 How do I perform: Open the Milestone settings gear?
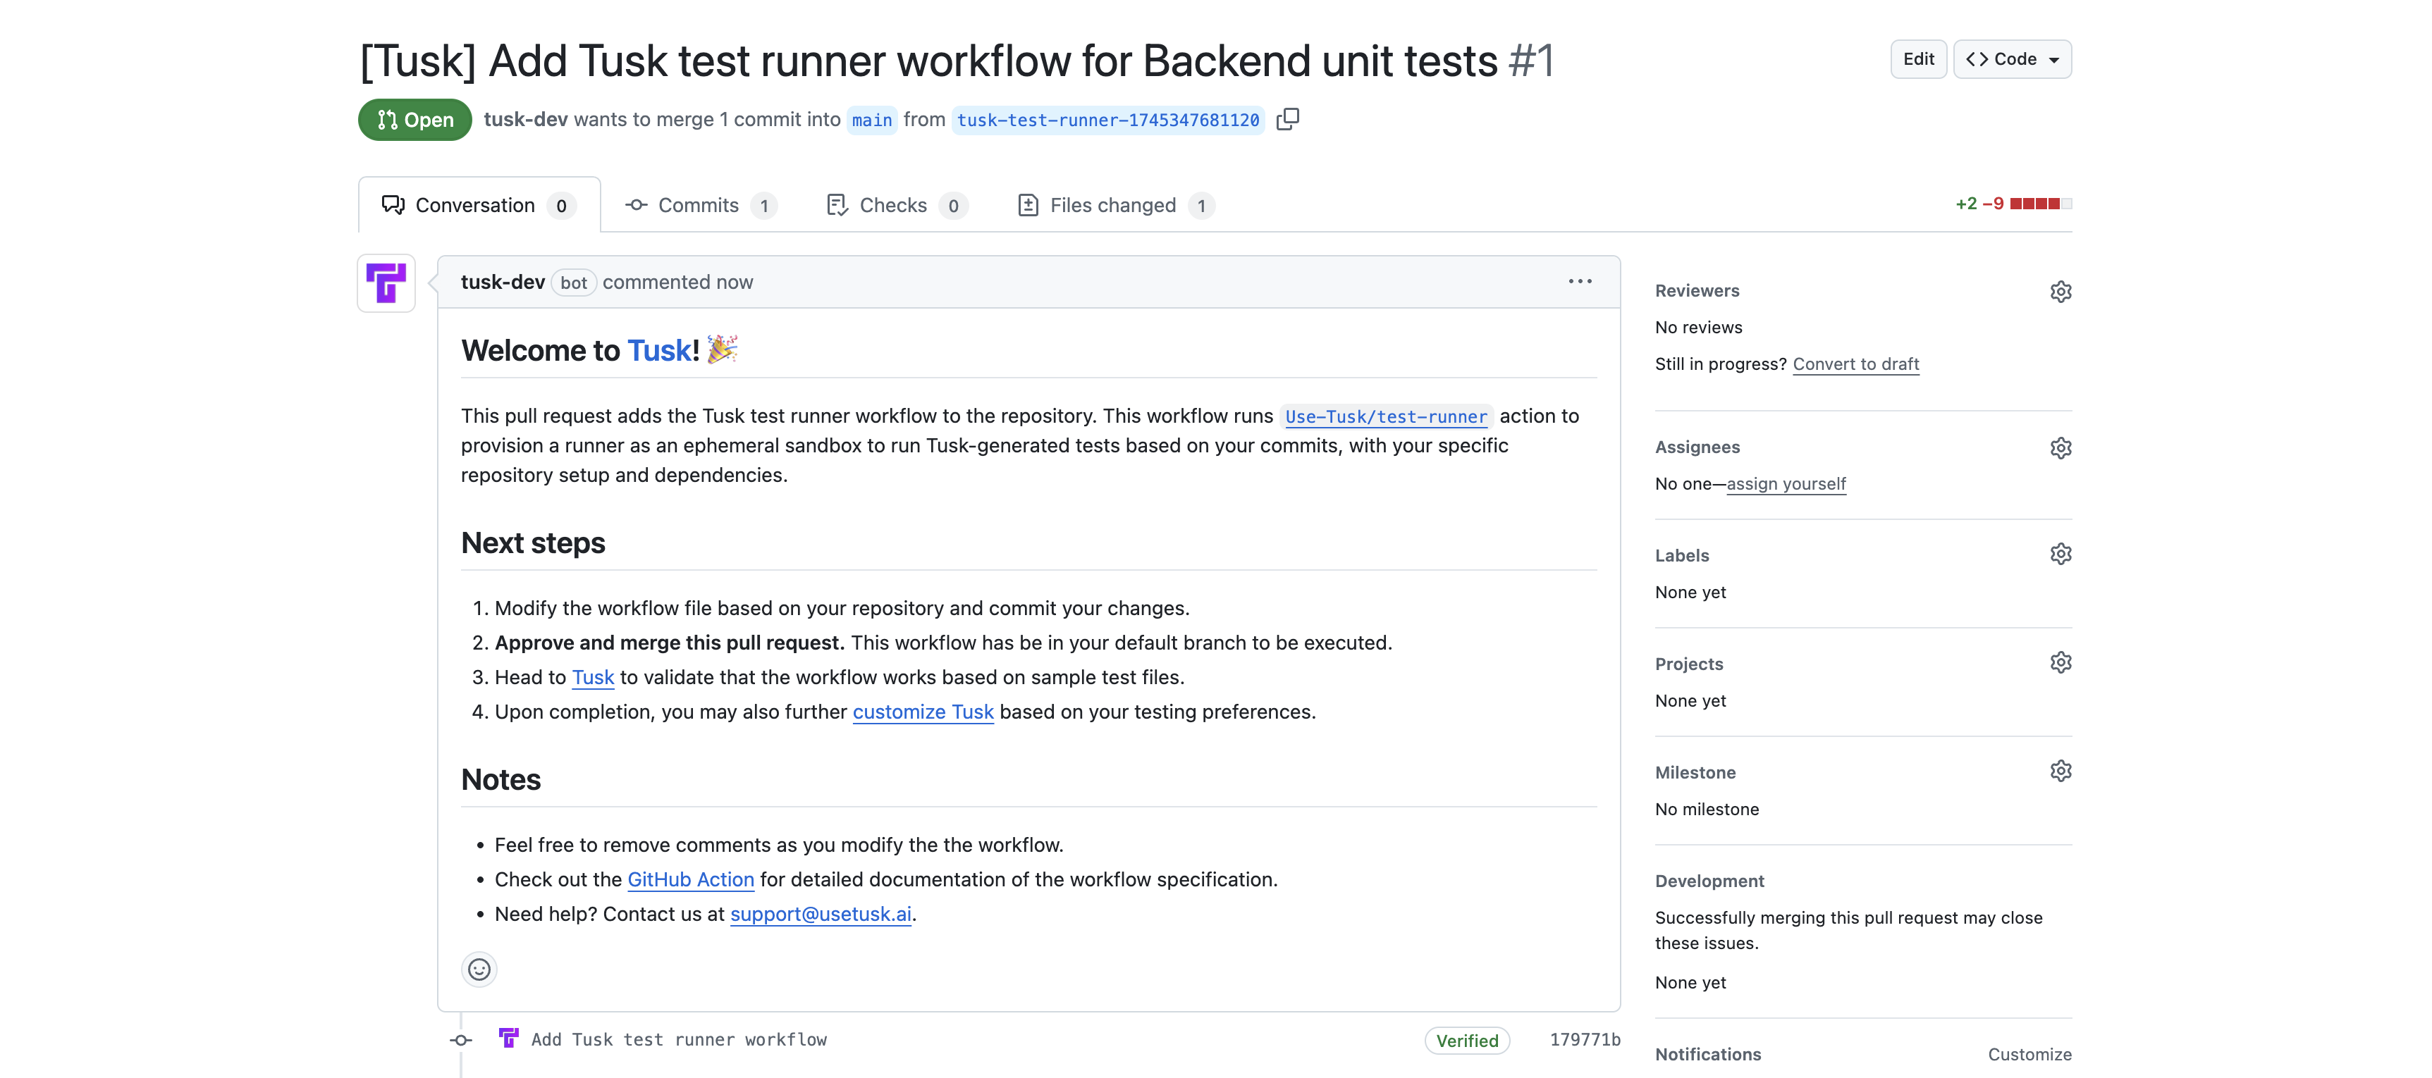(2061, 772)
